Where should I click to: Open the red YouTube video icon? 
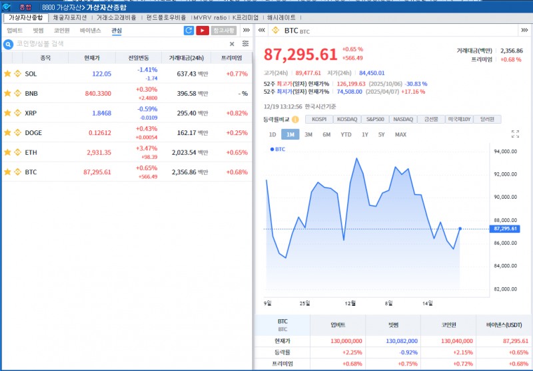(202, 31)
